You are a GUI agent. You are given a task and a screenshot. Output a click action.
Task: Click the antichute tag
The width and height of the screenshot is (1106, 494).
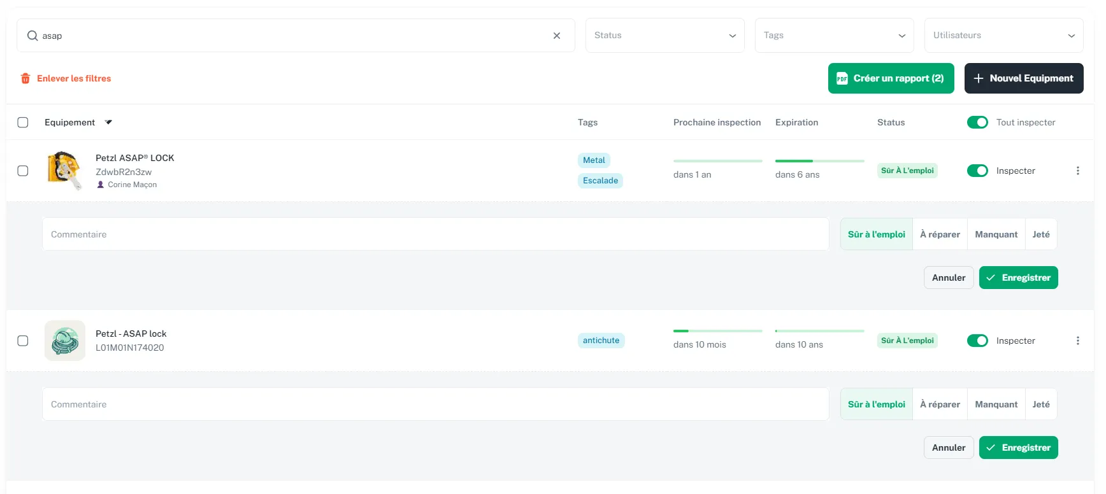pos(601,341)
